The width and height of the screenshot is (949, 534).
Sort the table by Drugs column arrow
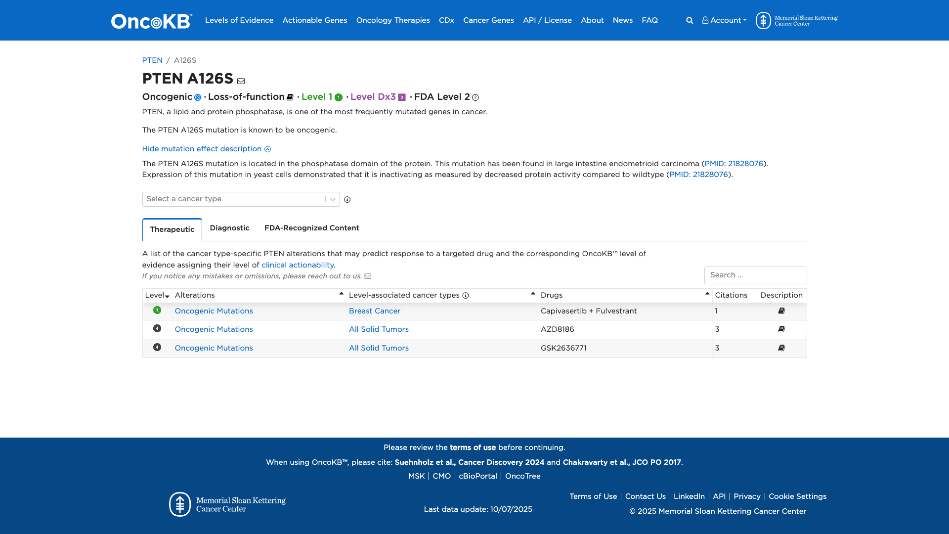point(707,293)
